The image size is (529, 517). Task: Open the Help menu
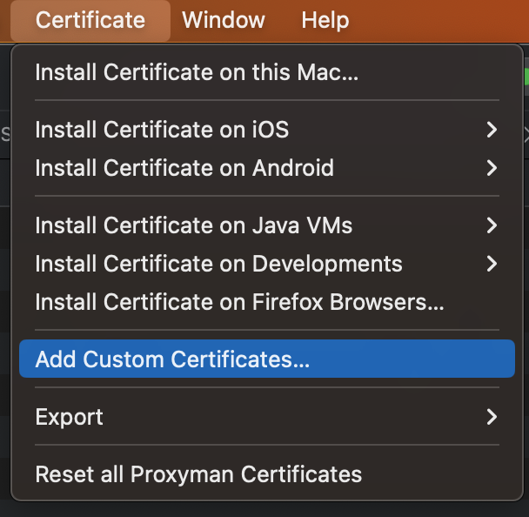[325, 20]
